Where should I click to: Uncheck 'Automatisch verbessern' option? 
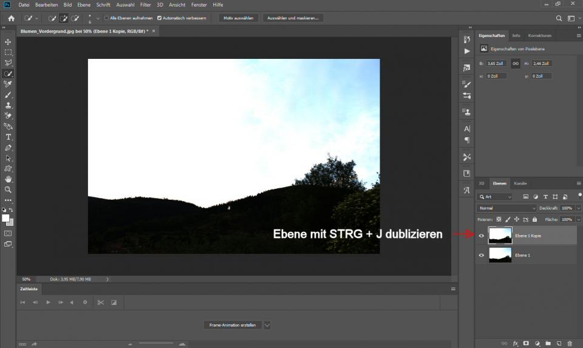tap(160, 18)
